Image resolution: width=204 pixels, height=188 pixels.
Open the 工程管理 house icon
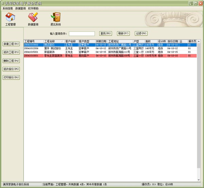tap(11, 17)
